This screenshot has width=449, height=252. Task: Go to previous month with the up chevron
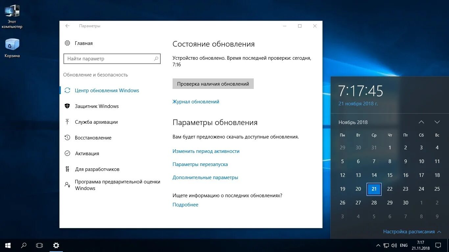click(x=421, y=122)
